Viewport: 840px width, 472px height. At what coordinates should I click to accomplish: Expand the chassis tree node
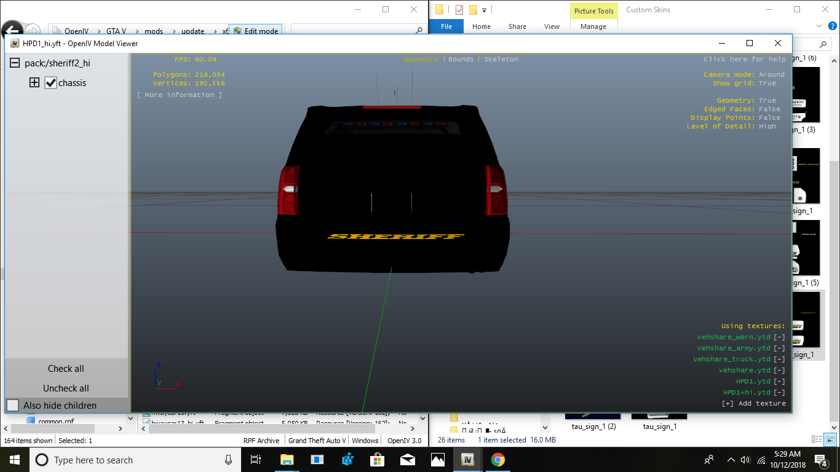click(x=34, y=83)
